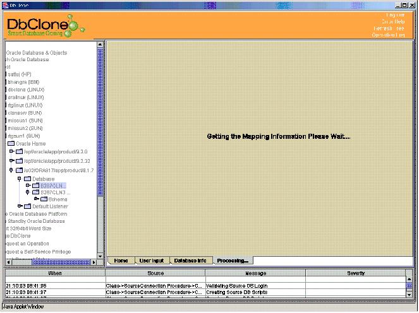Click the tree panel vertical scrollbar thumb
419x313 pixels.
pos(100,122)
